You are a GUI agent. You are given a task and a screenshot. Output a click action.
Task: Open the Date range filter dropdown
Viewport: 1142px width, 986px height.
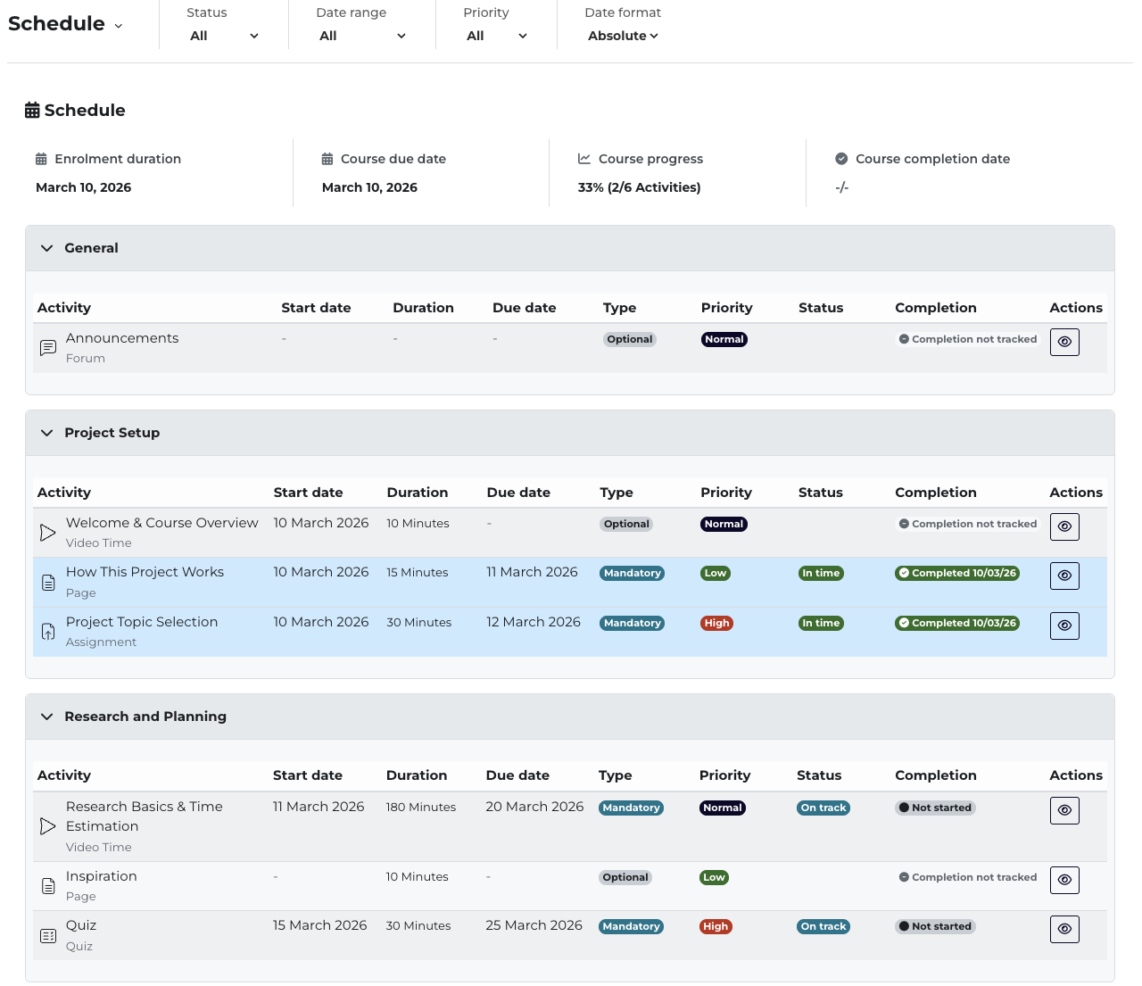coord(362,36)
